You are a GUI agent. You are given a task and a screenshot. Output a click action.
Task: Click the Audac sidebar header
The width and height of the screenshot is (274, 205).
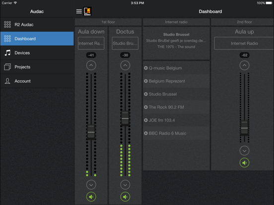pos(37,11)
